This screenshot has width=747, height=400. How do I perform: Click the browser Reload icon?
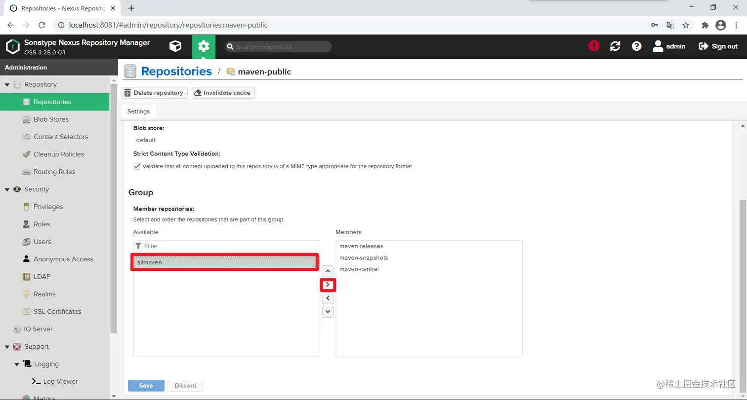pyautogui.click(x=42, y=25)
